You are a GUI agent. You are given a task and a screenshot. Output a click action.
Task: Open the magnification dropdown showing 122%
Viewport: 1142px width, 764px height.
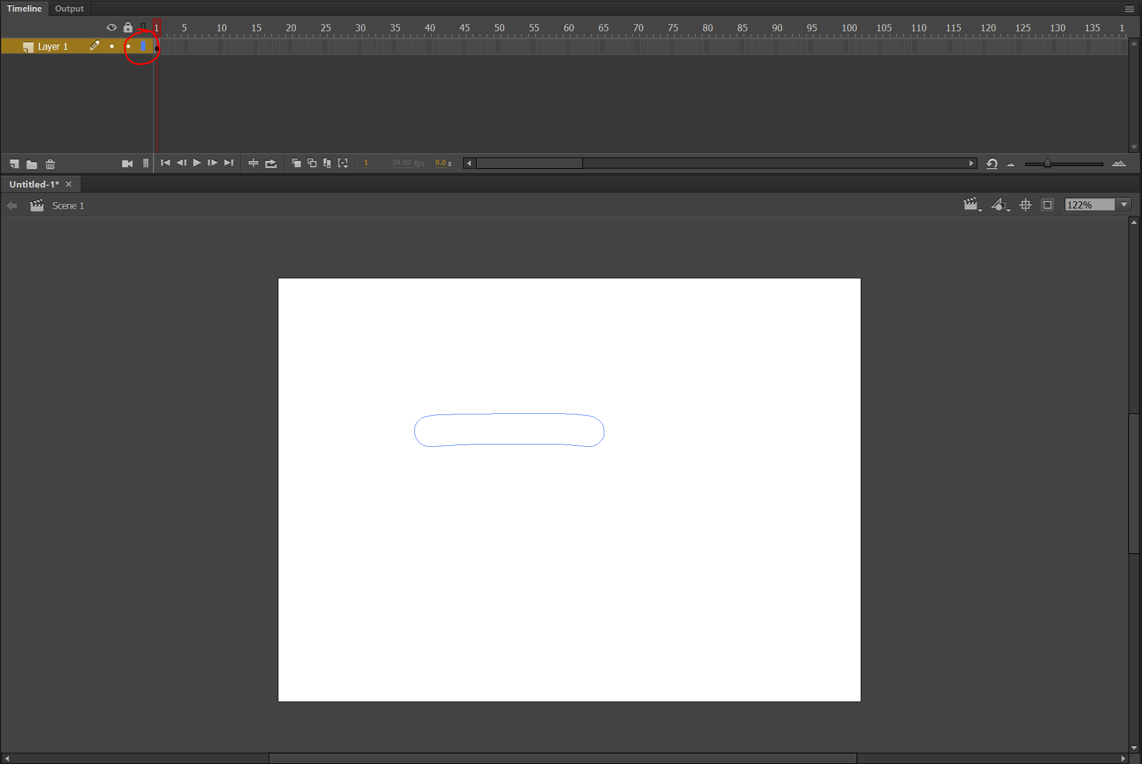point(1123,204)
